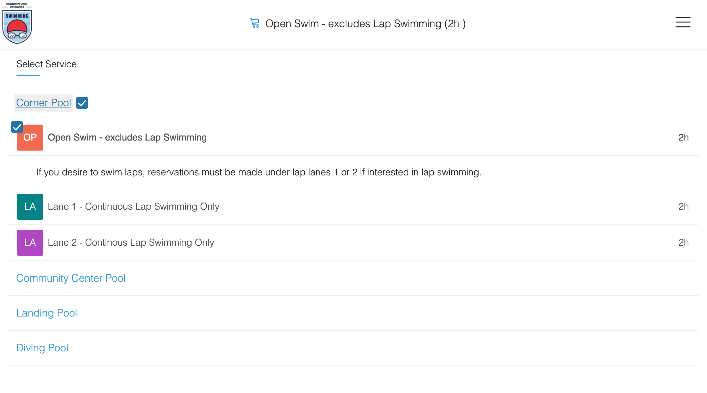Image resolution: width=707 pixels, height=393 pixels.
Task: Uncheck the Corner Pool checkbox
Action: [x=82, y=103]
